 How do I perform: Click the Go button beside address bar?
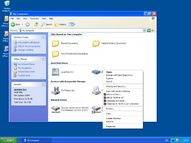[151, 30]
